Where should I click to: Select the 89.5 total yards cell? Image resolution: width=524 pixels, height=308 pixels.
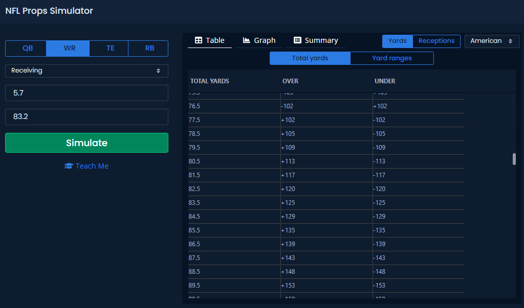tap(234, 286)
